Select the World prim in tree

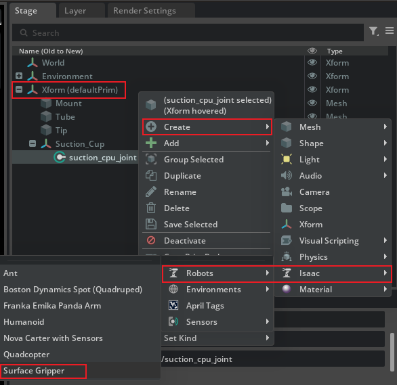[x=53, y=63]
